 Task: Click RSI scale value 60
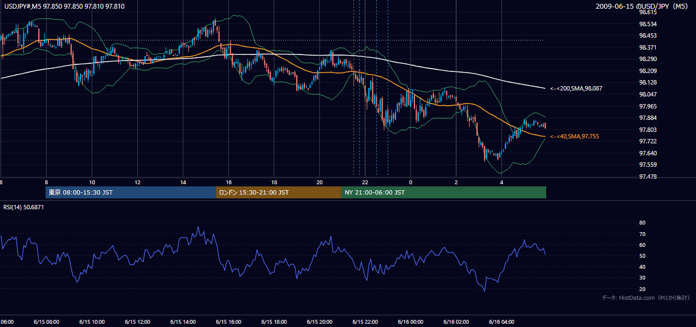point(642,245)
